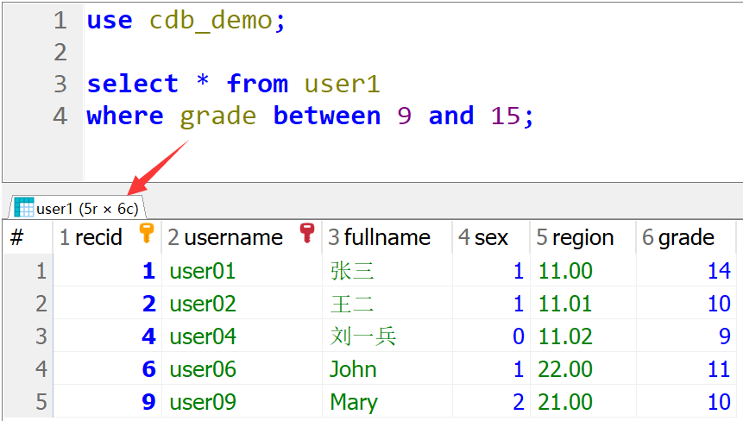Click the yellow primary key icon on recid
This screenshot has height=421, width=743.
coord(147,233)
